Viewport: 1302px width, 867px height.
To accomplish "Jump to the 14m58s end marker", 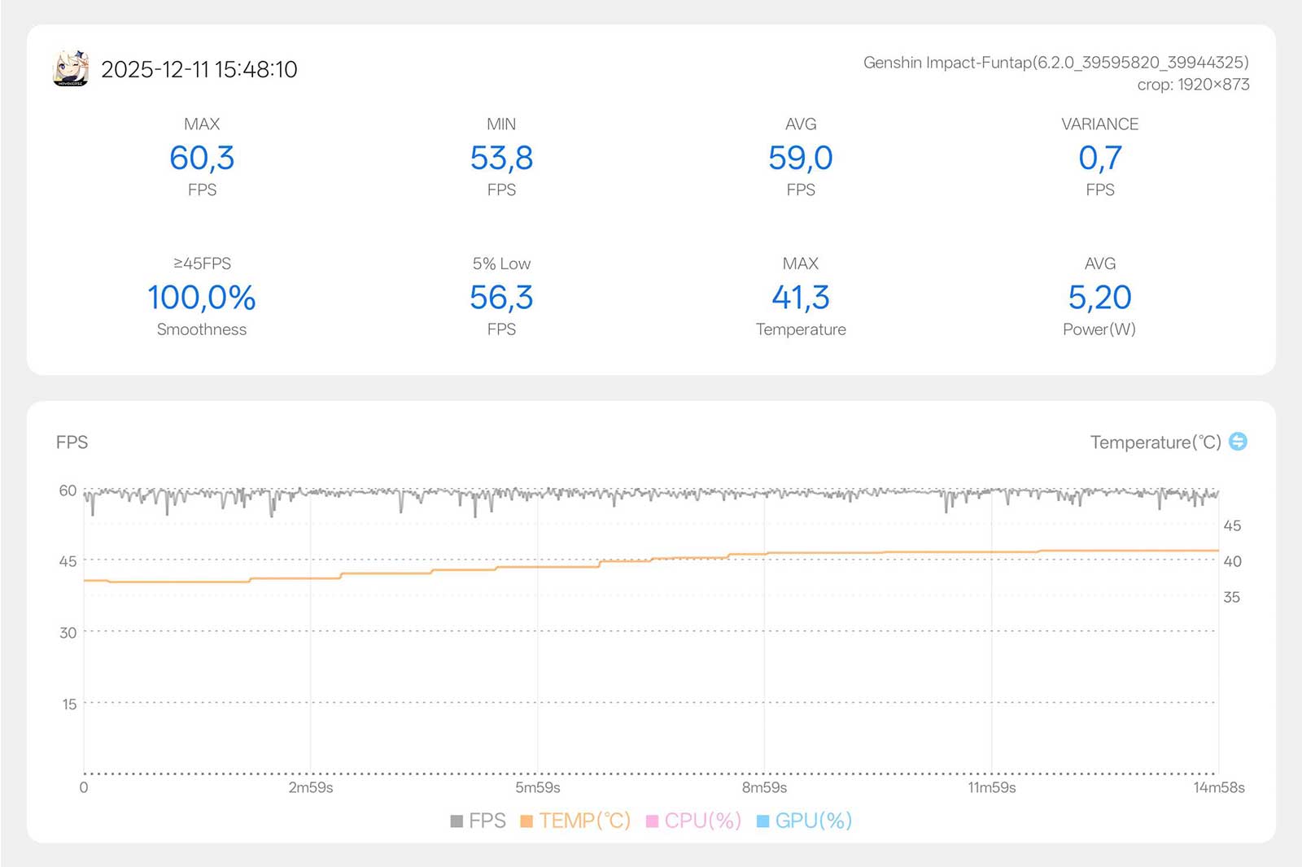I will [x=1218, y=787].
